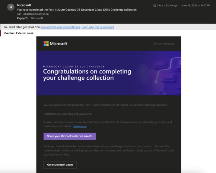The height and width of the screenshot is (173, 216).
Task: Click the 'Microsoft' wordmark beside the logo
Action: 59,44
